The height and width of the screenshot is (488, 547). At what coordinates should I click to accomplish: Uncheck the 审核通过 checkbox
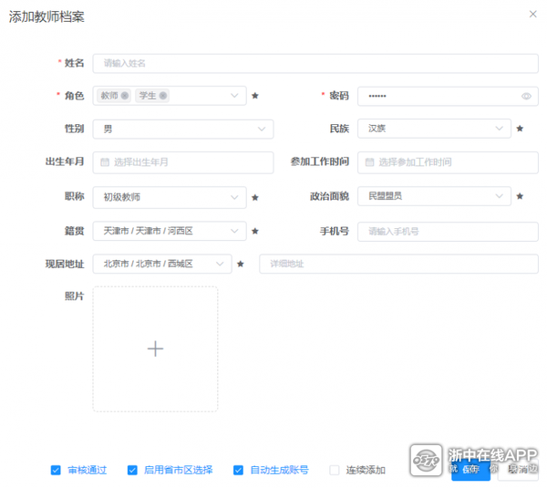coord(56,471)
